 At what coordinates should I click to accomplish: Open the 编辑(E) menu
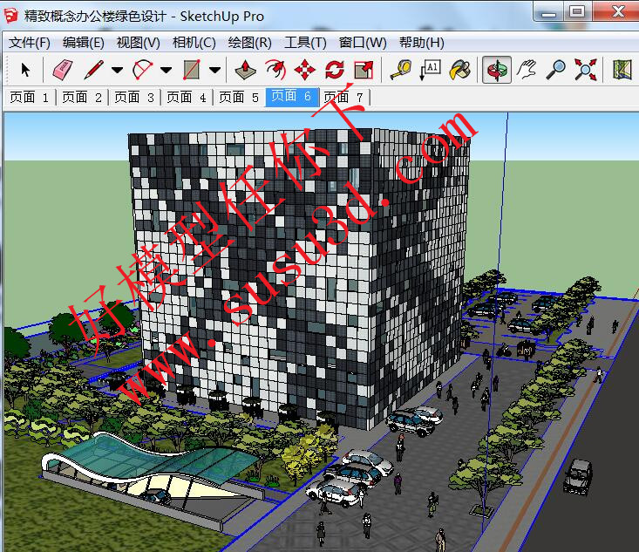point(83,43)
